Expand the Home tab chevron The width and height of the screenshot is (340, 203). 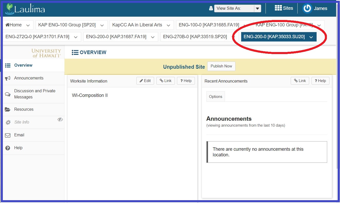(28, 25)
